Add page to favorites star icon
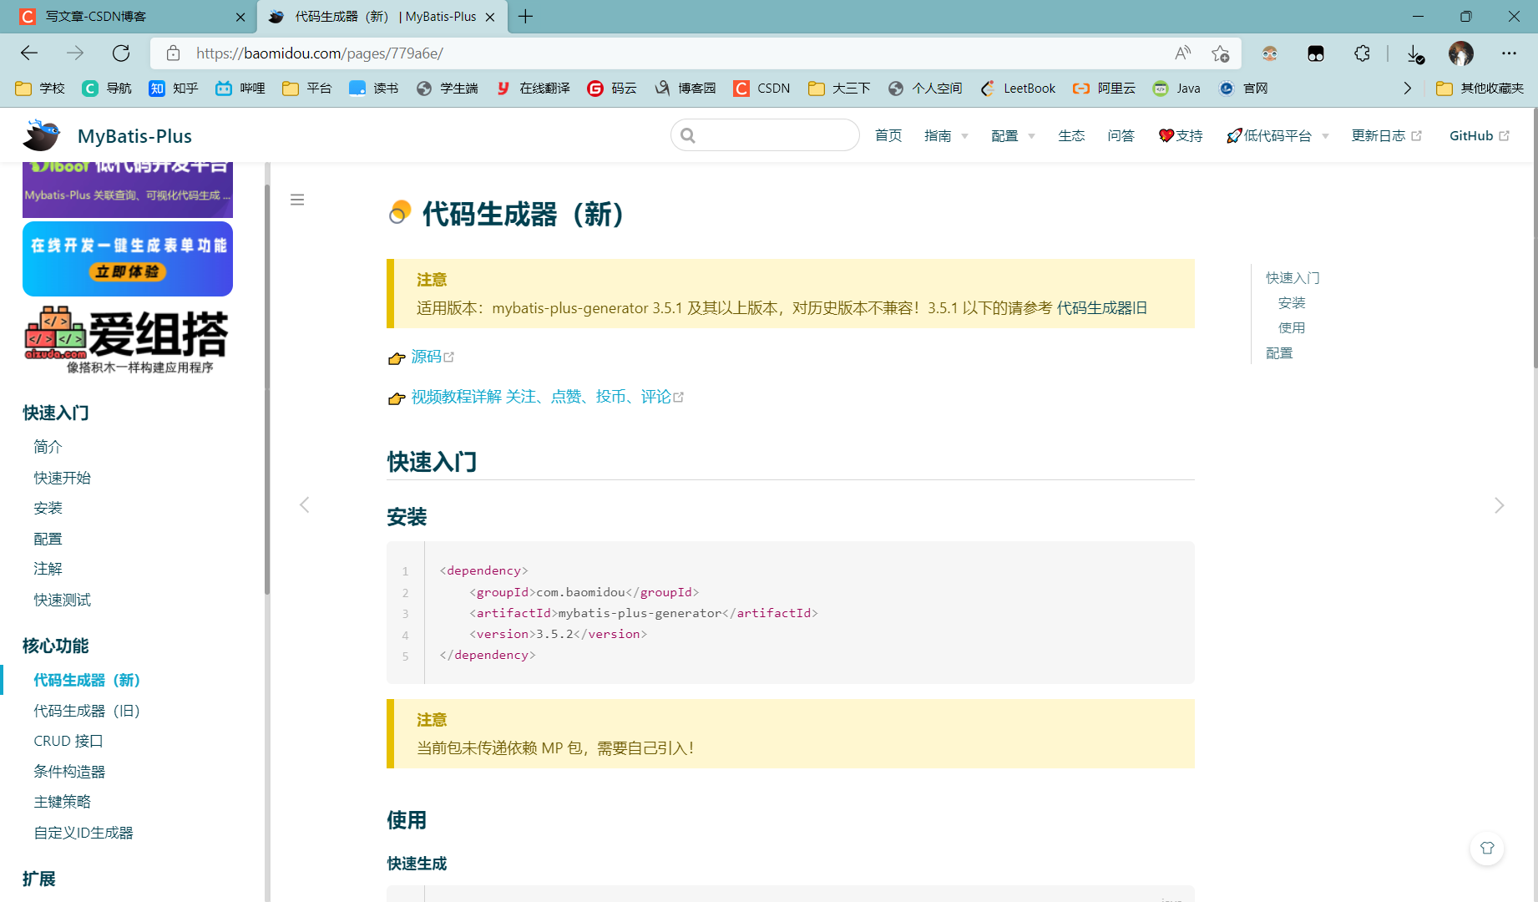 pyautogui.click(x=1220, y=53)
